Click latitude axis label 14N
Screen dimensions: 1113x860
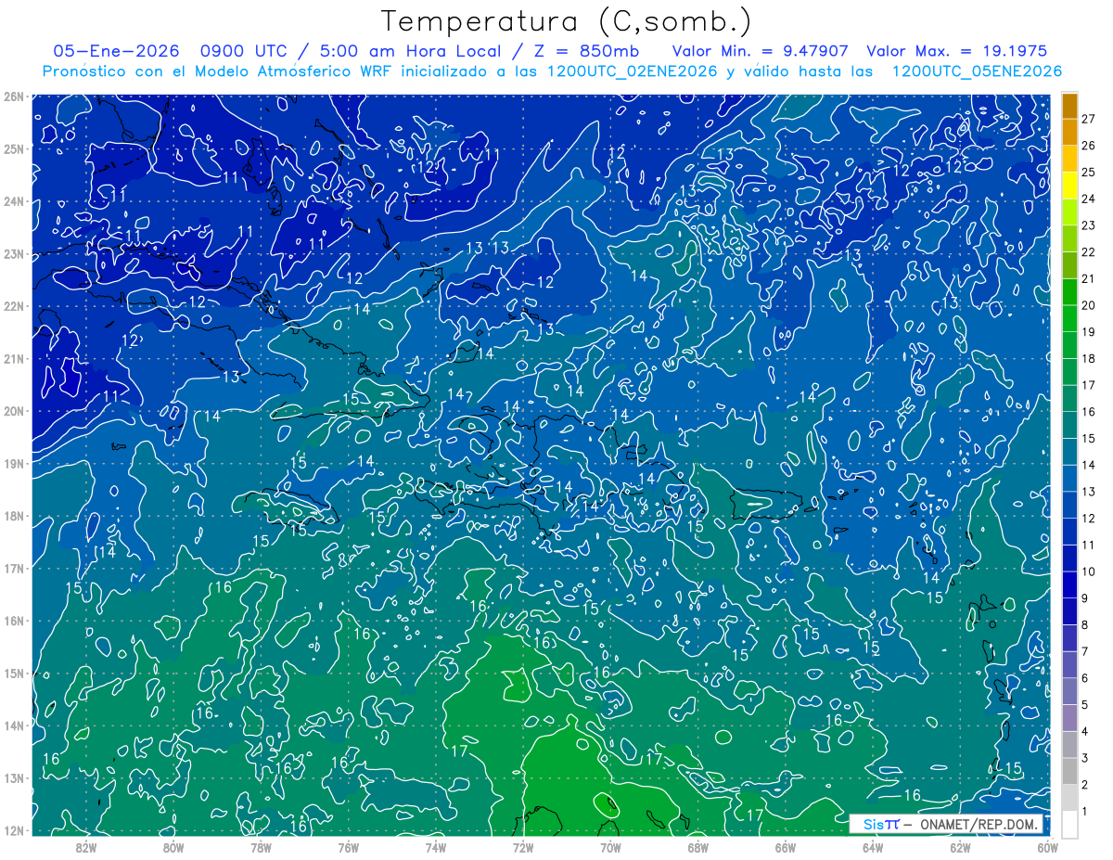13,725
